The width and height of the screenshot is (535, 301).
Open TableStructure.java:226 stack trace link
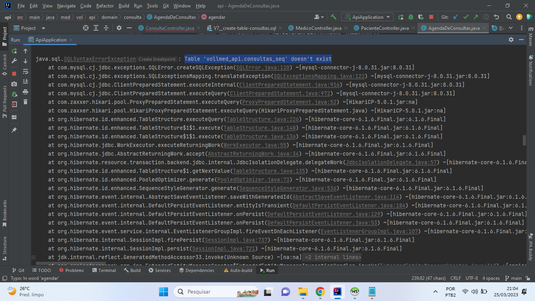262,119
